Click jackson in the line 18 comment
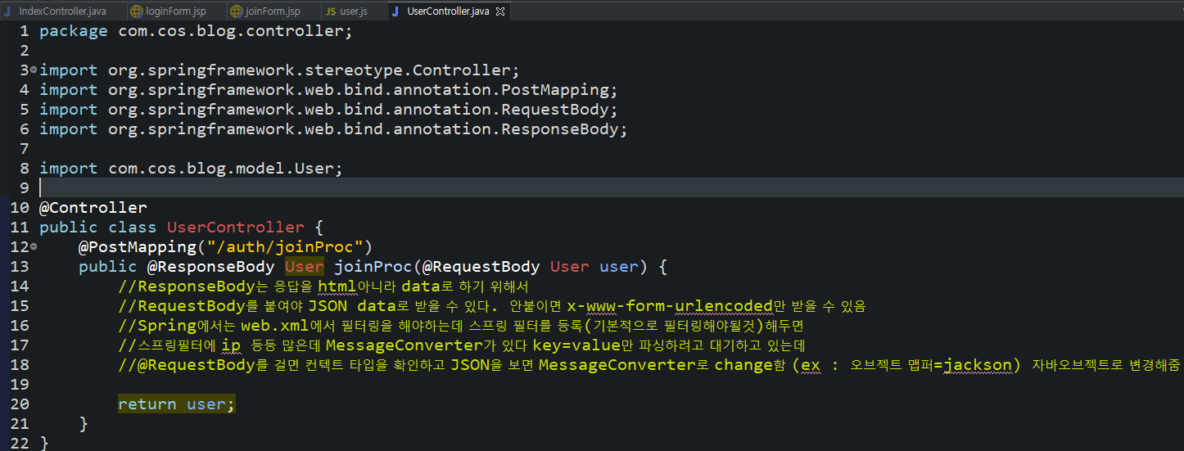The width and height of the screenshot is (1184, 451). click(x=978, y=365)
